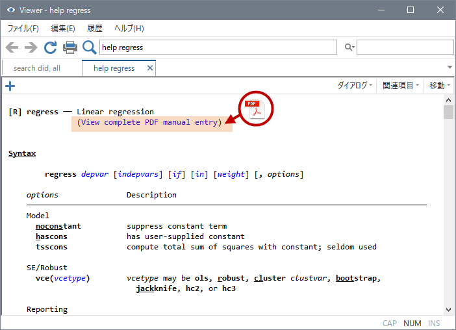Close the Viewer window
The width and height of the screenshot is (456, 330).
tap(440, 10)
